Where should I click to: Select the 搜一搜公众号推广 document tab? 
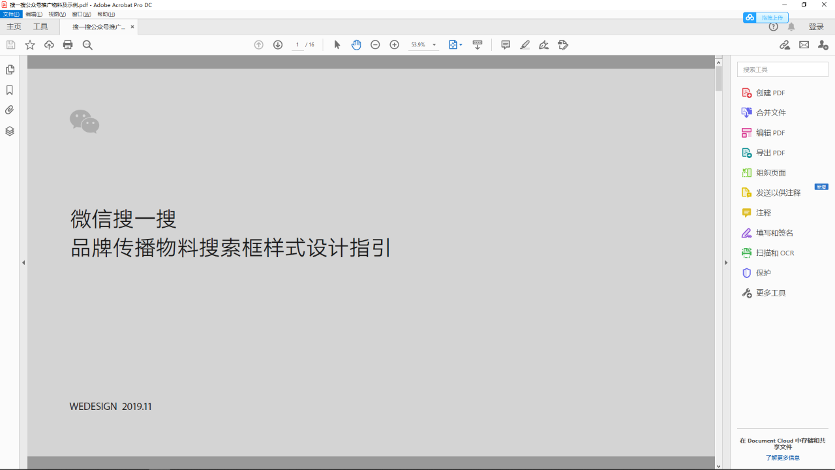[99, 27]
